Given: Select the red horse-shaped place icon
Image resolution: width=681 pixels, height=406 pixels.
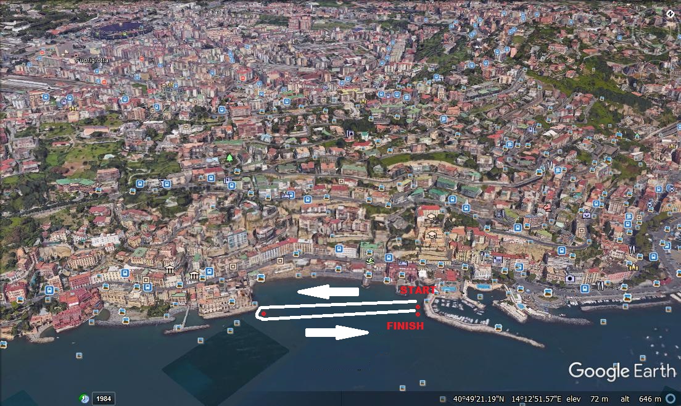Looking at the screenshot, I should (x=548, y=207).
